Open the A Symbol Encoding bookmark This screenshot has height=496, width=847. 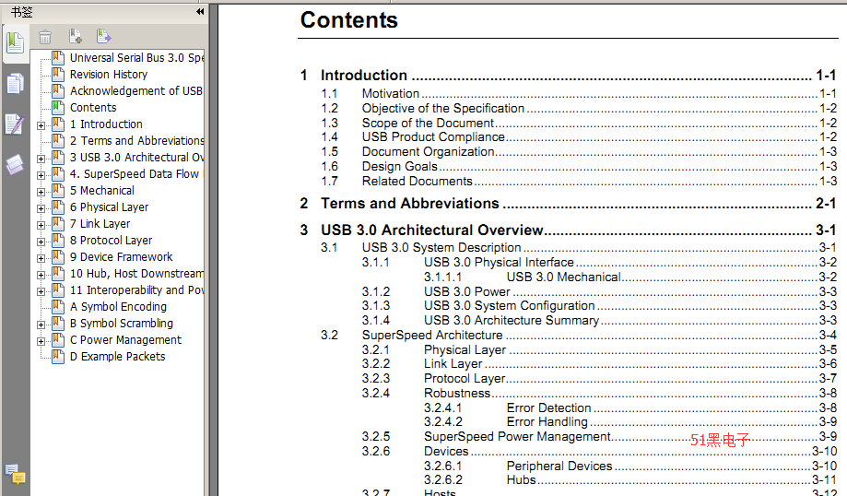(x=118, y=307)
